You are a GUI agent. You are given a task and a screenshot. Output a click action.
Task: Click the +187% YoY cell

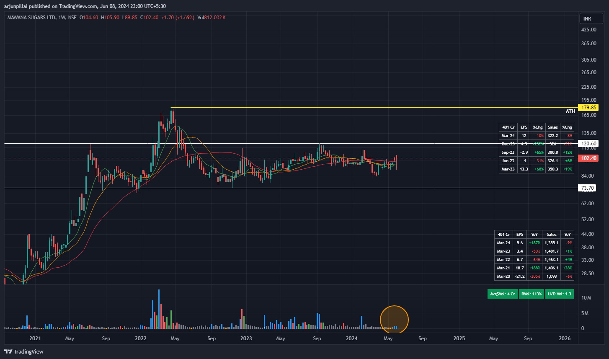click(534, 243)
